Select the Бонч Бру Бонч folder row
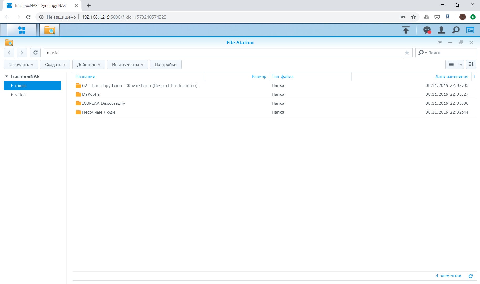This screenshot has width=480, height=284. (x=275, y=85)
